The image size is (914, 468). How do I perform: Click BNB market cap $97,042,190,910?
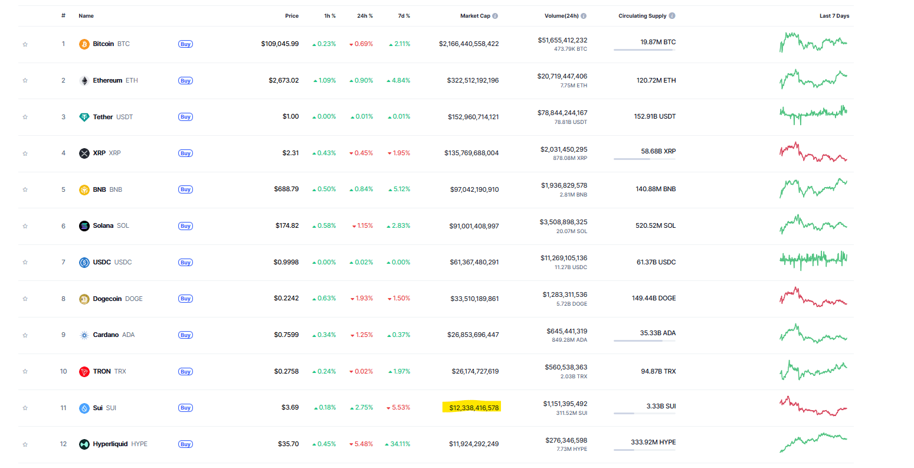[474, 190]
